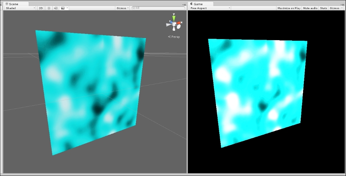Open the Free Aspect dropdown
This screenshot has width=346, height=176.
pos(210,8)
